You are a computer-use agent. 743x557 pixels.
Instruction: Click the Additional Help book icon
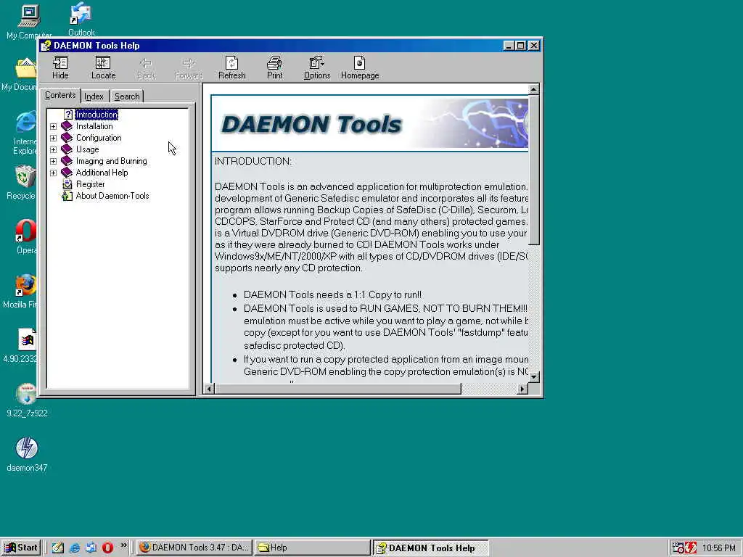(x=67, y=173)
